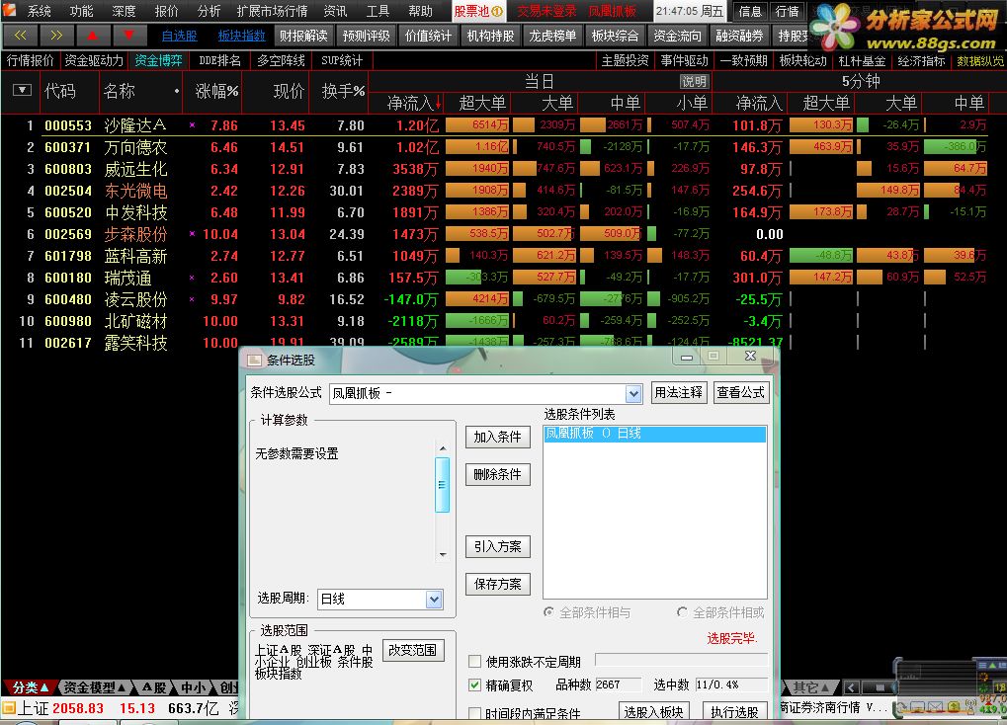Click 删除条件 button
Screen dimensions: 1007x725
[x=498, y=474]
